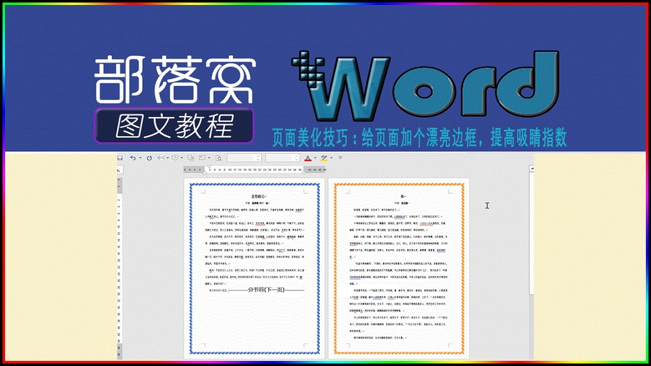Click the title of the blue-bordered page
651x366 pixels.
point(259,197)
